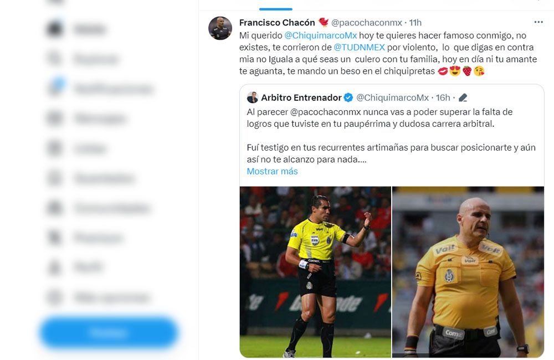Click the Arbitro Entrenador display name

click(301, 97)
